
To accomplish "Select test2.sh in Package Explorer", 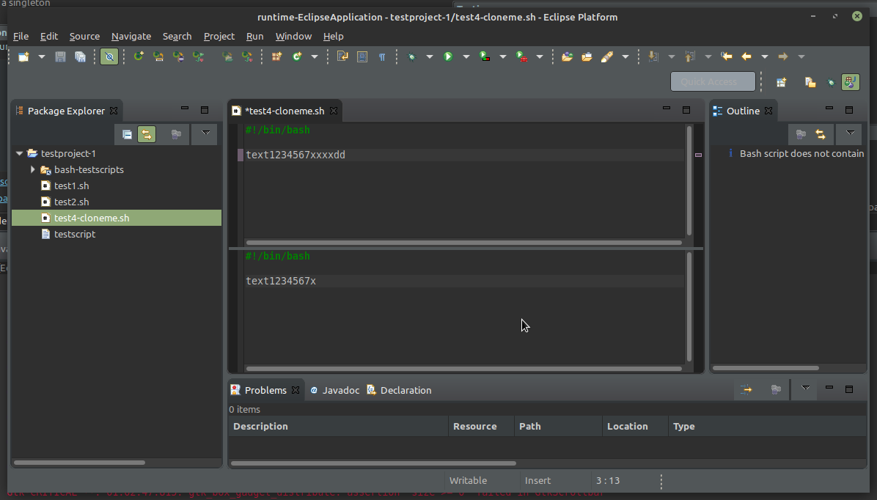I will click(71, 202).
